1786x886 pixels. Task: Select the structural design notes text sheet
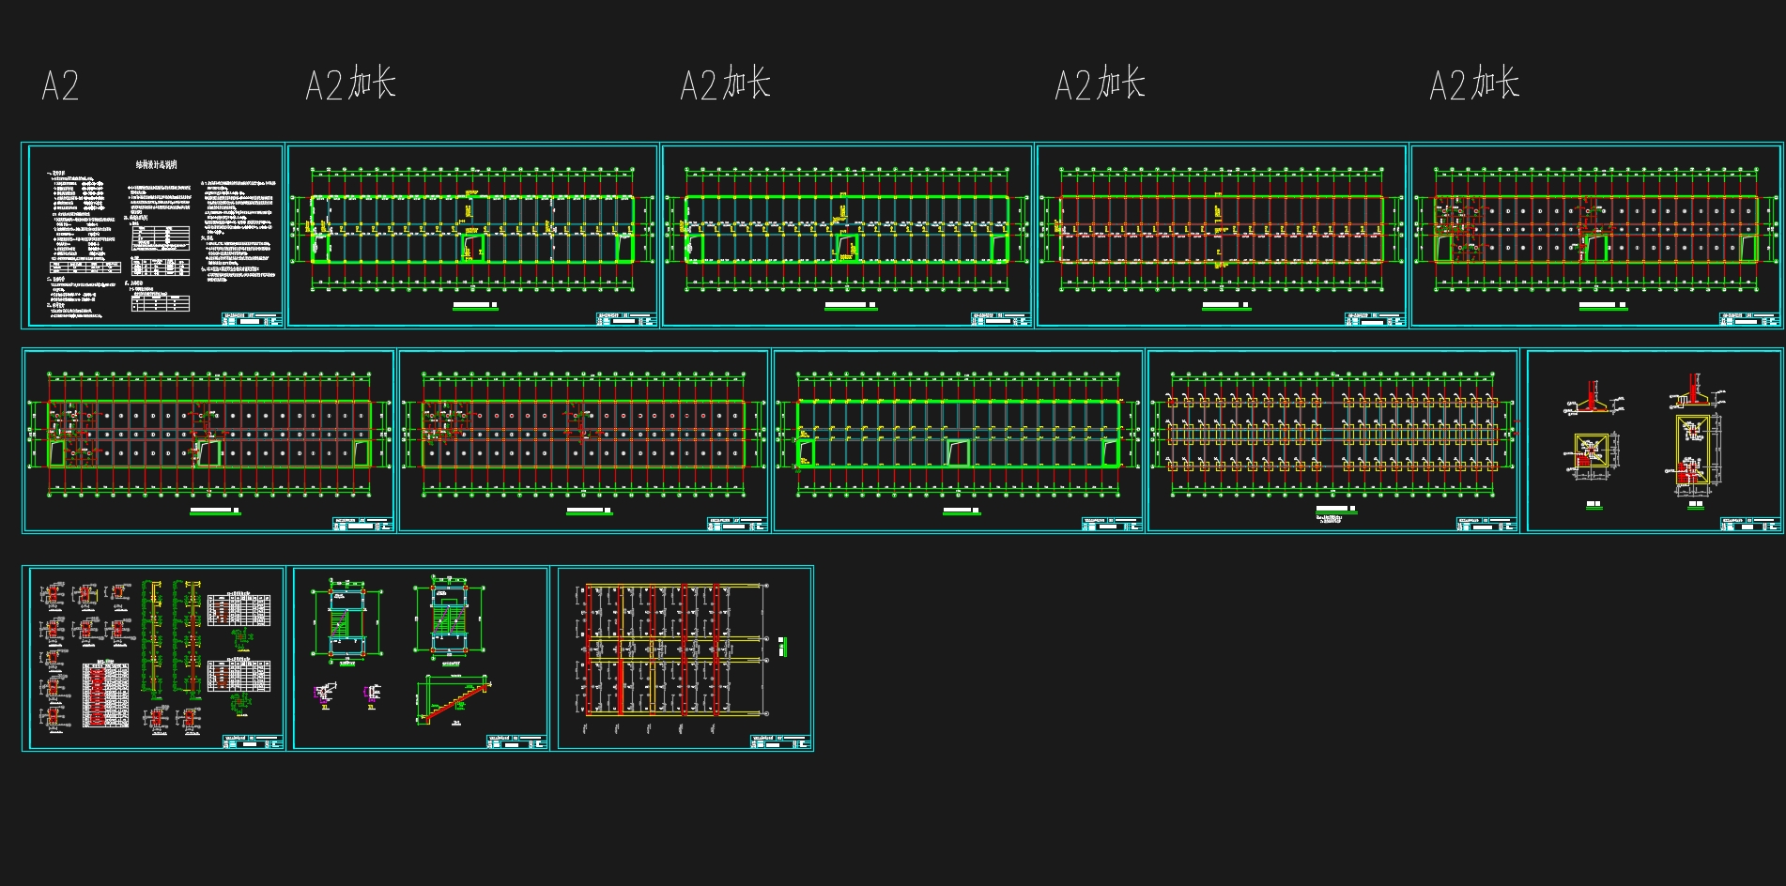[153, 236]
